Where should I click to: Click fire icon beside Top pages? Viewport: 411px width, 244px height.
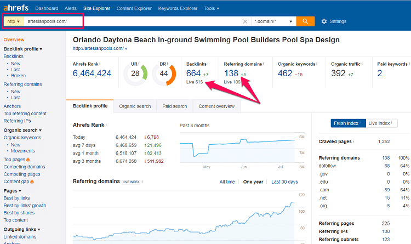click(x=28, y=160)
